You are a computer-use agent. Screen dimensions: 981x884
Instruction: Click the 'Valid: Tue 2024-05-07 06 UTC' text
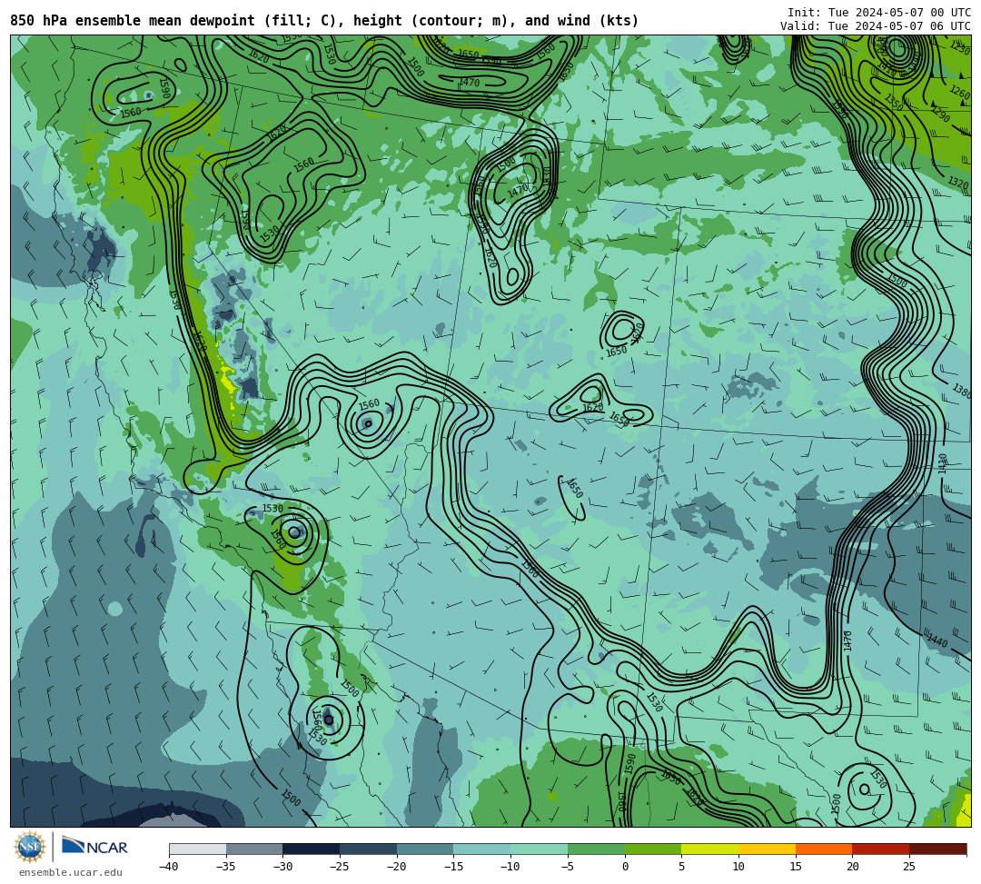(876, 26)
